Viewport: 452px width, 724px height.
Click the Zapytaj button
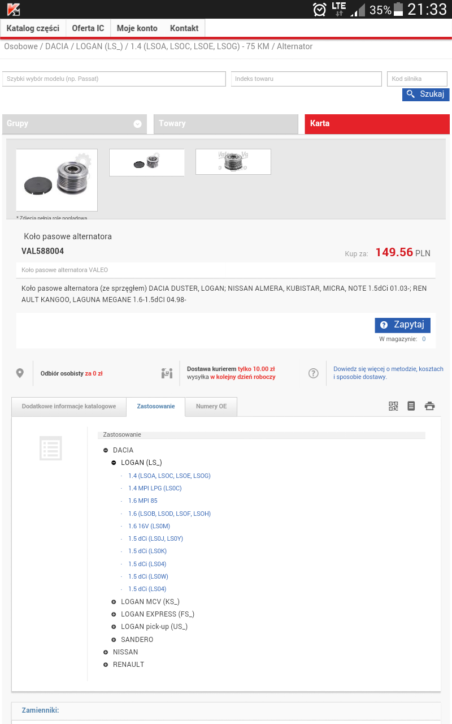coord(402,325)
